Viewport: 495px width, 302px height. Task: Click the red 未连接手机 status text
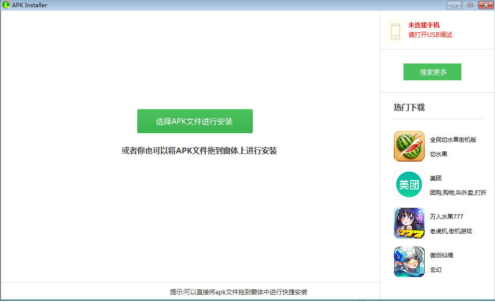[x=424, y=25]
